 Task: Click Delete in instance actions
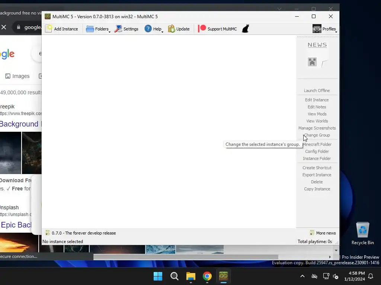pyautogui.click(x=317, y=182)
